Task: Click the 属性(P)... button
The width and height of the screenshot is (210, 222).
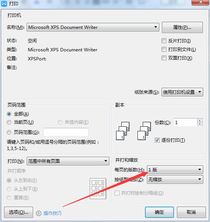Action: (x=182, y=27)
